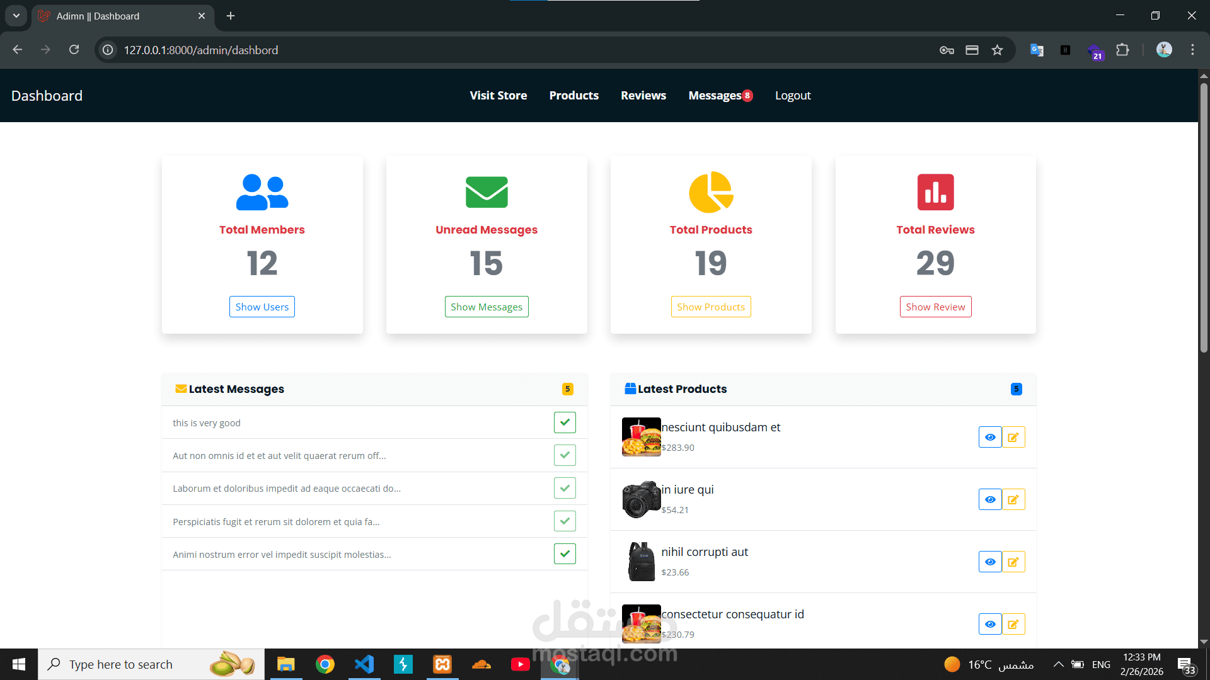Click the eye toggle for nihil corrupti aut
Screen dimensions: 1210x680
click(x=989, y=562)
